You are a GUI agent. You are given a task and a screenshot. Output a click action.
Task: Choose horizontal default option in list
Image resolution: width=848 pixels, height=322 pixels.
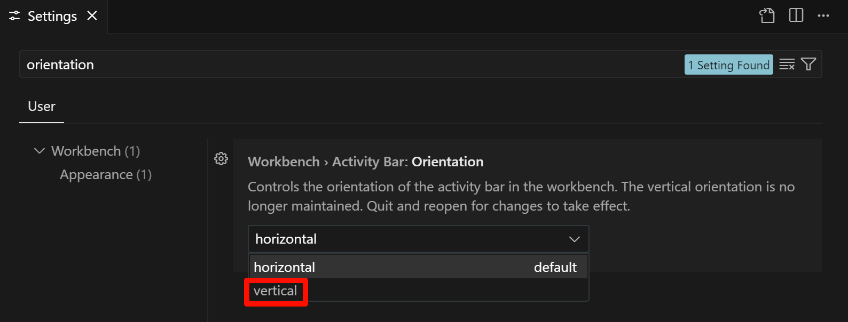click(x=418, y=267)
